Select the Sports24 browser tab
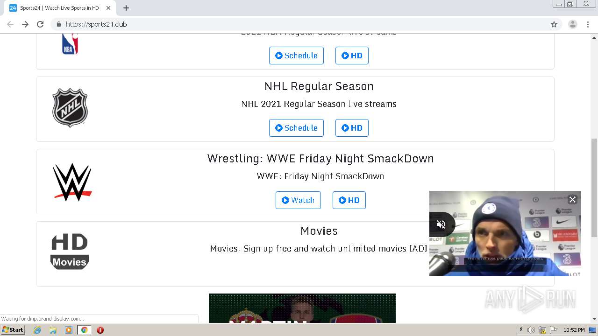Screen dimensions: 598x336 point(60,8)
